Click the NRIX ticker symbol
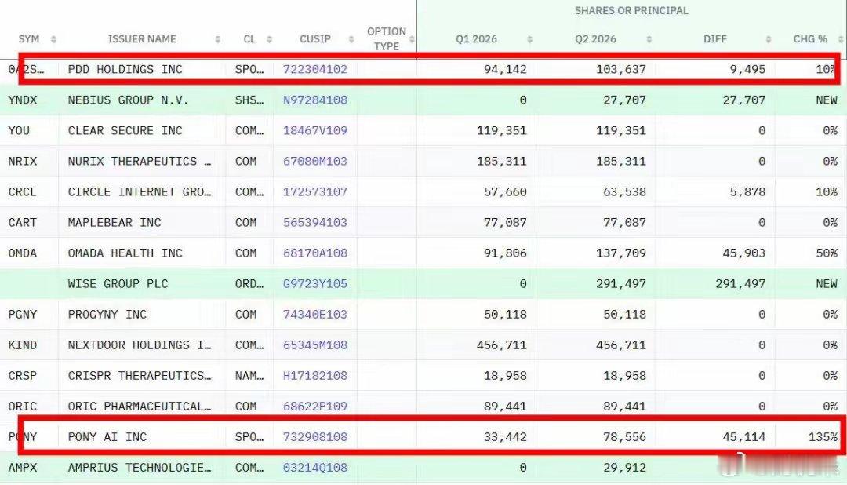 pyautogui.click(x=22, y=161)
